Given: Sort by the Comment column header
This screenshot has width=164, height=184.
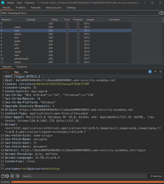Looking at the screenshot, I should point(114,20).
